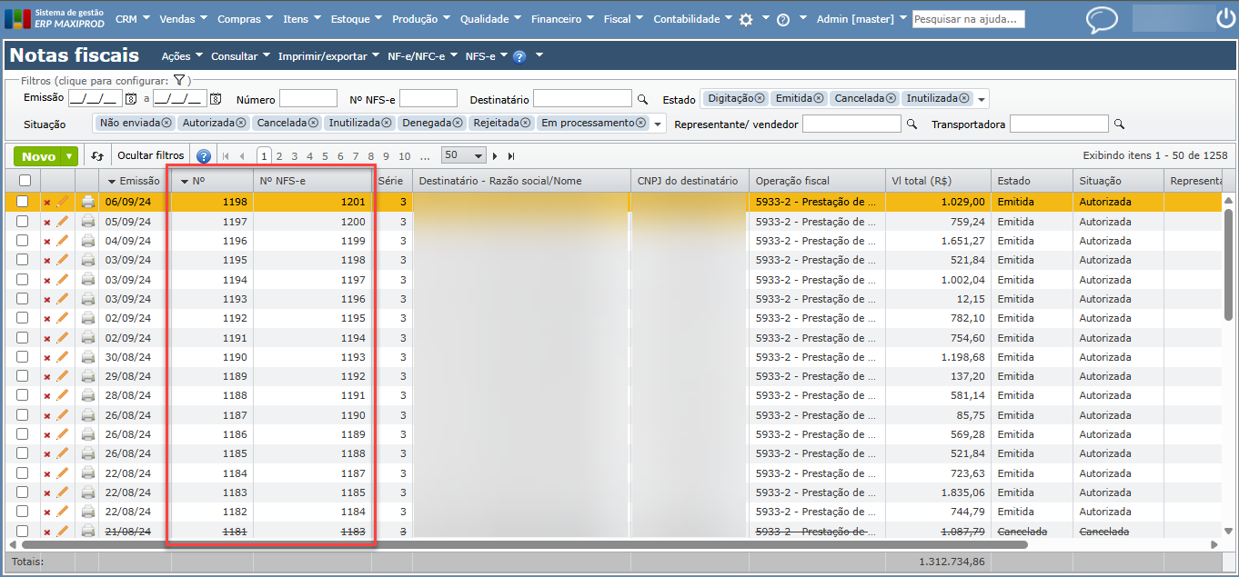1239x577 pixels.
Task: Open the settings gear icon
Action: click(x=746, y=19)
